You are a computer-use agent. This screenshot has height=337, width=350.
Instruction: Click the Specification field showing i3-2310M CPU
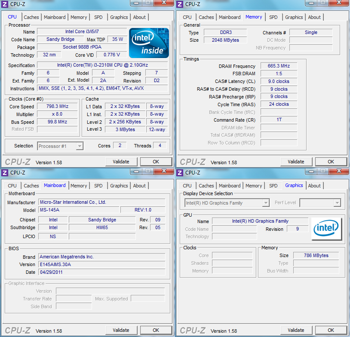(x=102, y=65)
